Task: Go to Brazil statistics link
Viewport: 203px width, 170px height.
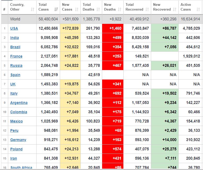Action: [x=15, y=47]
